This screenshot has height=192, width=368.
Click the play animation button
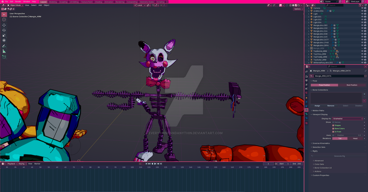[155, 164]
